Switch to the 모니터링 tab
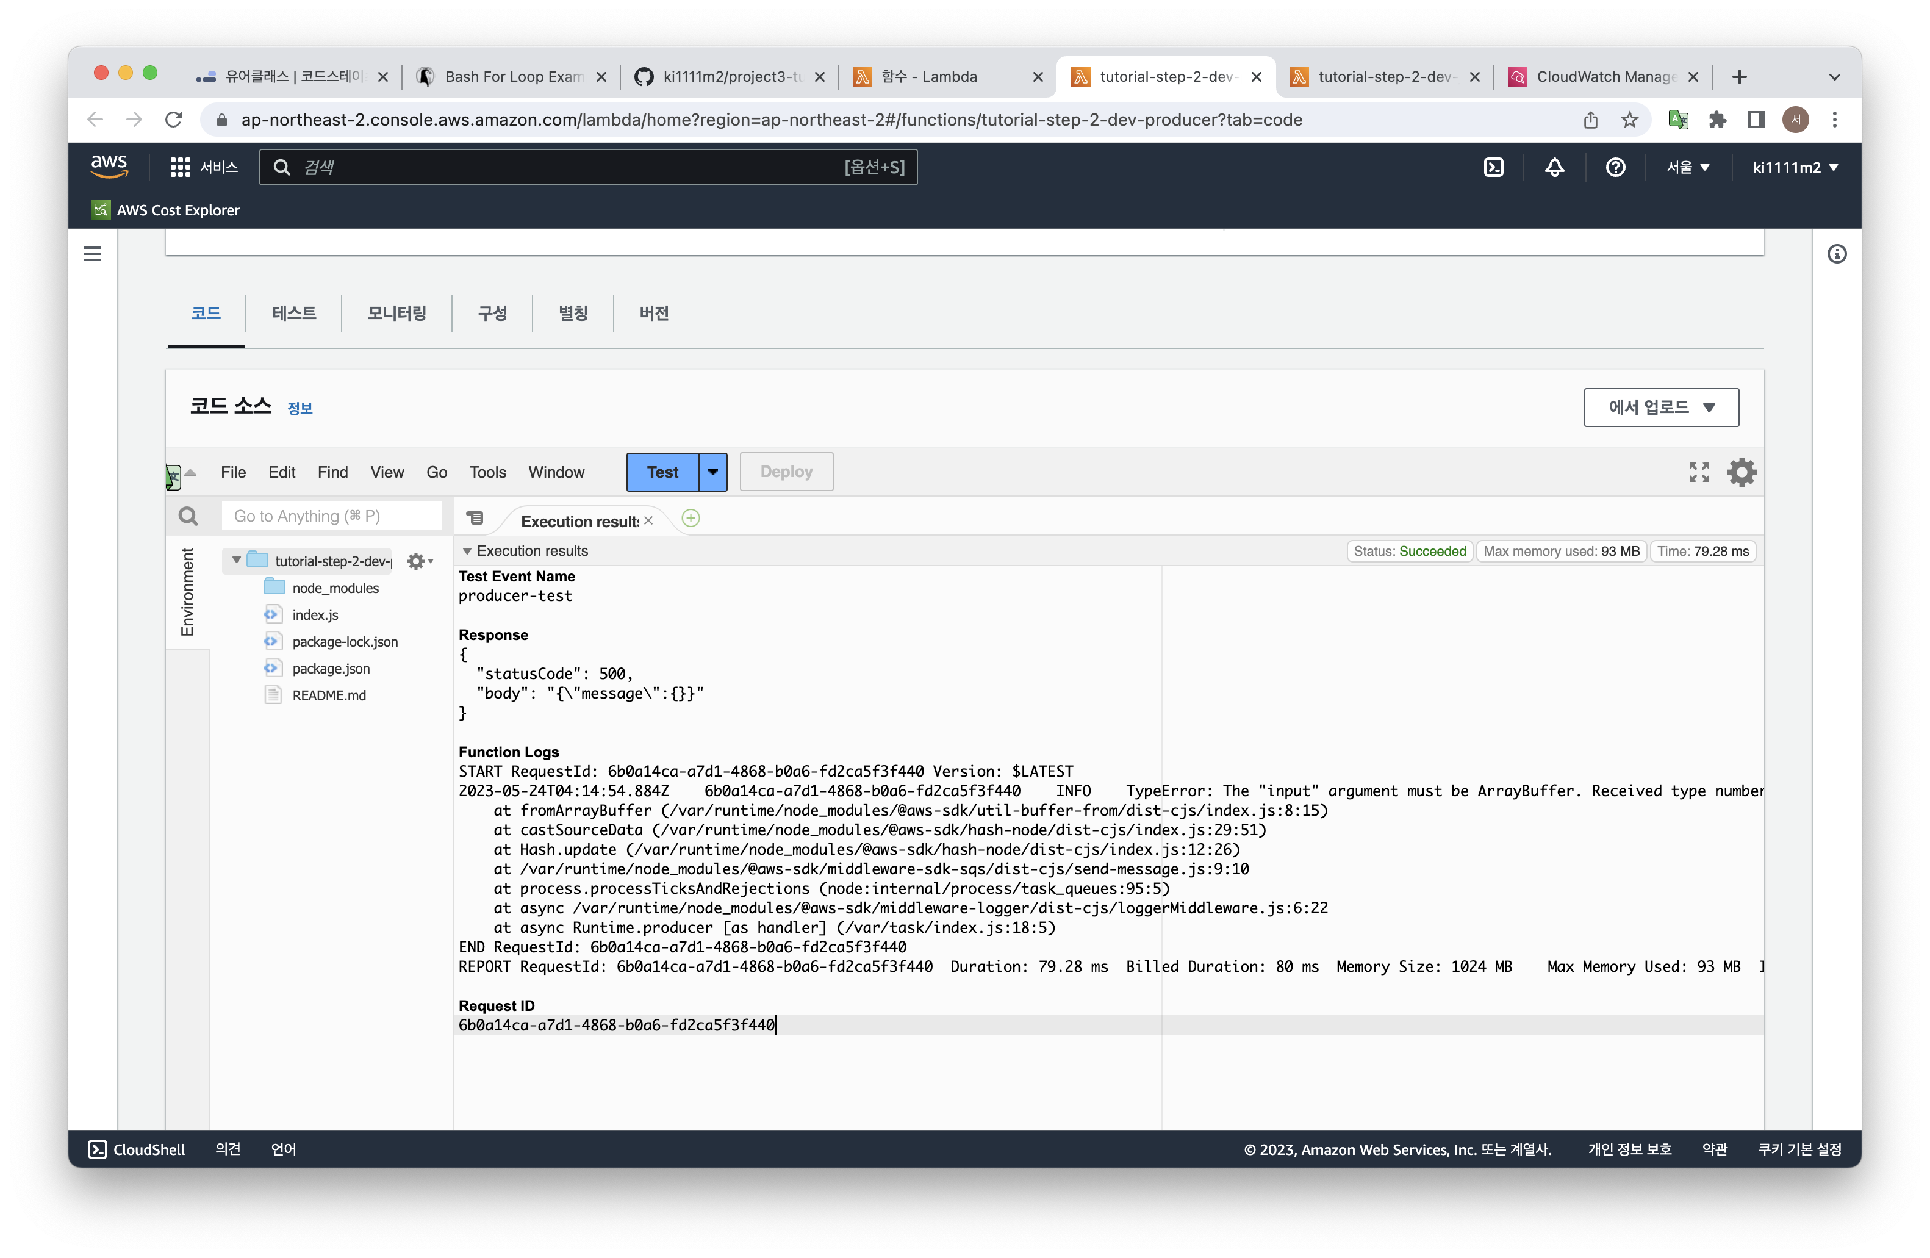1930x1258 pixels. pos(396,313)
